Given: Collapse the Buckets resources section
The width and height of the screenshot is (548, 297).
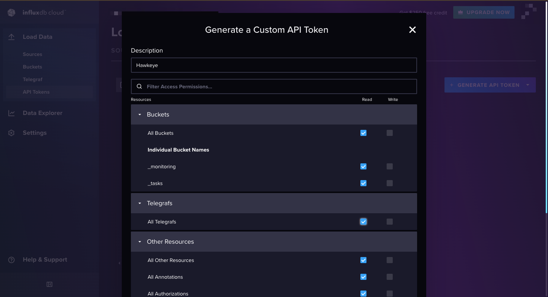Looking at the screenshot, I should click(139, 114).
